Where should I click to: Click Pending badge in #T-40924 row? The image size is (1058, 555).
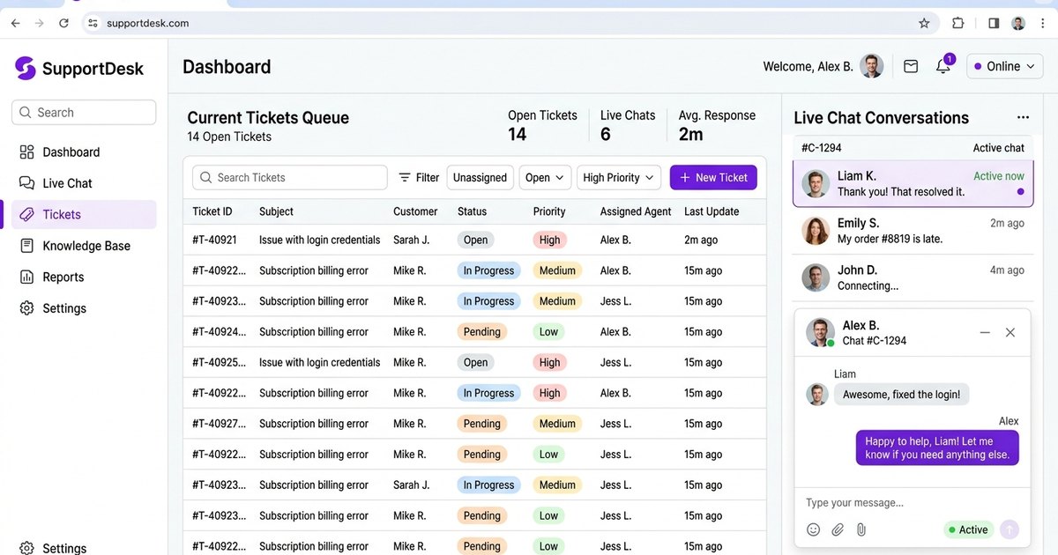coord(482,332)
